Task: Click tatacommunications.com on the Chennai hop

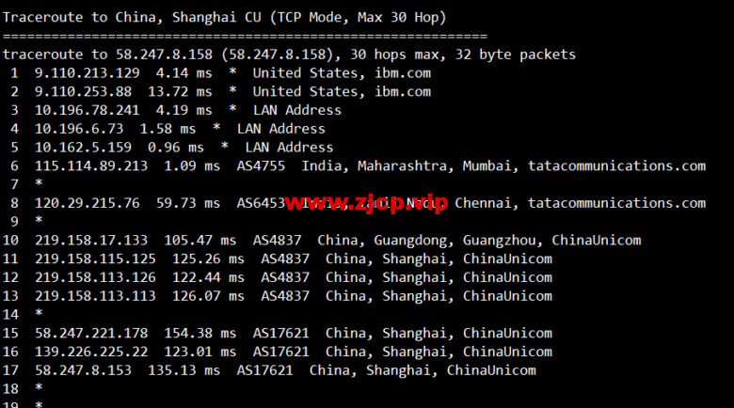Action: coord(617,203)
